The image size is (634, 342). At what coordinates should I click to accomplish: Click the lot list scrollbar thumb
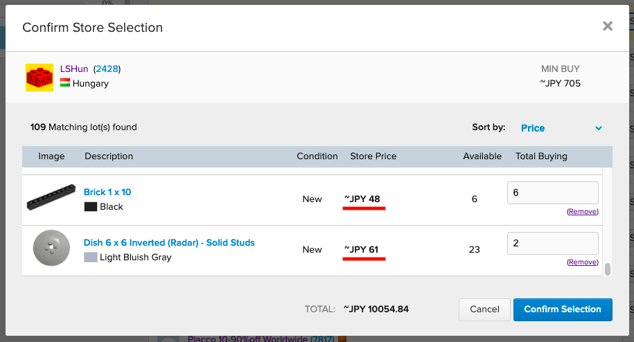coord(607,269)
